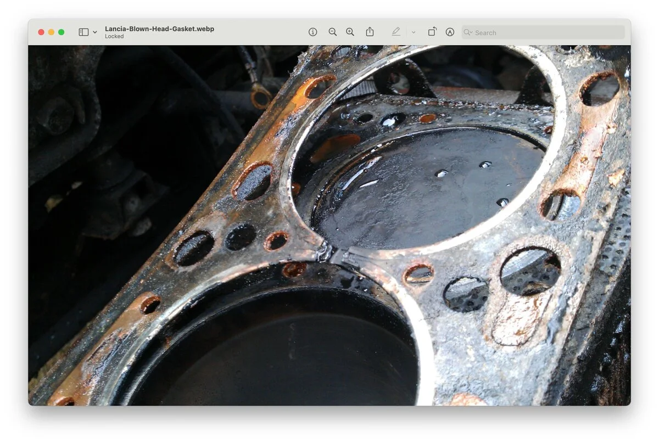Open the Share menu

coord(370,32)
